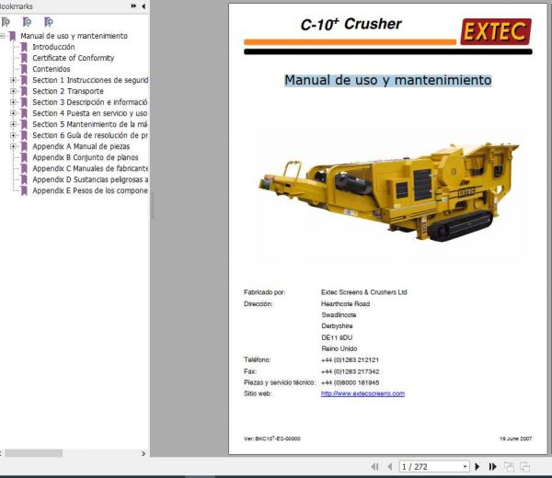Expand Section 4 Puesta en servicio
Image resolution: width=552 pixels, height=478 pixels.
(13, 113)
